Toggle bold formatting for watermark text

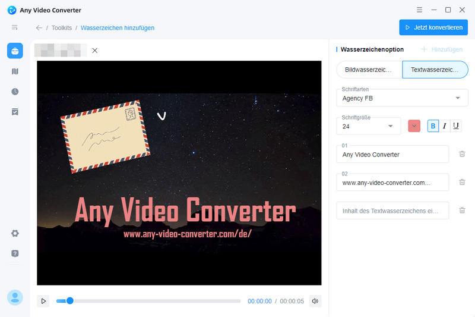(433, 126)
